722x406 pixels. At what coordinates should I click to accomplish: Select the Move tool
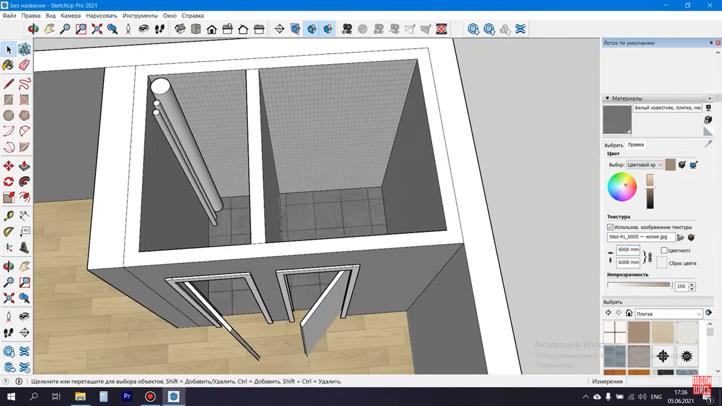[8, 166]
